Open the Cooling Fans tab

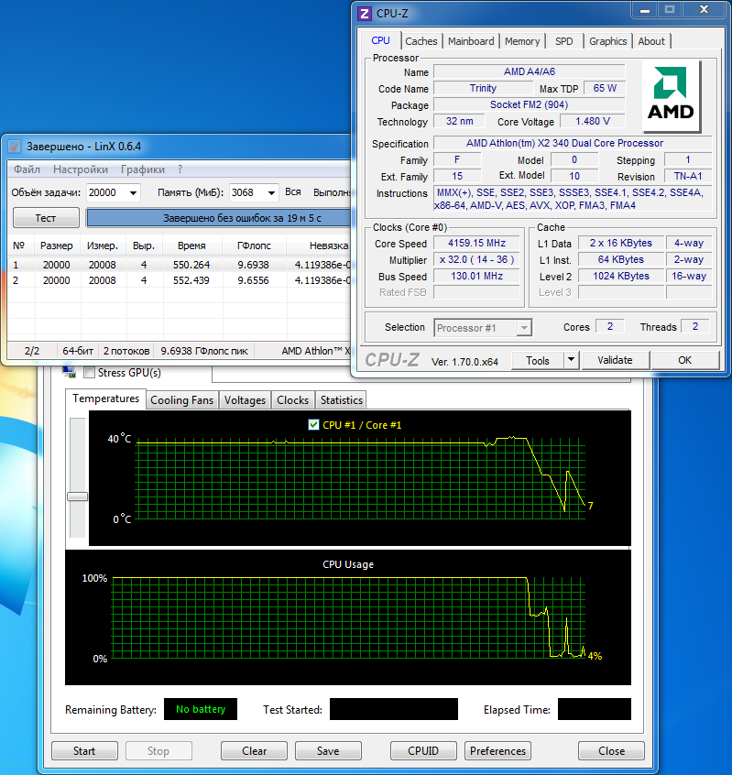182,399
